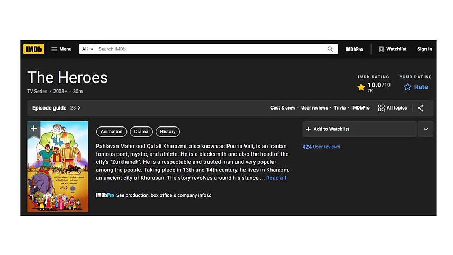
Task: Select the Drama genre chip
Action: coord(141,132)
